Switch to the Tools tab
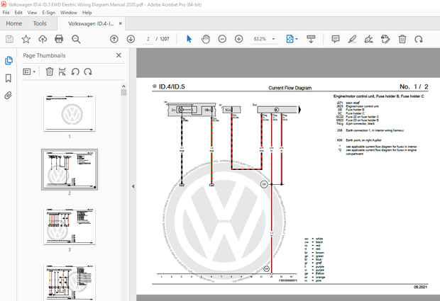Image resolution: width=440 pixels, height=301 pixels. coord(40,23)
